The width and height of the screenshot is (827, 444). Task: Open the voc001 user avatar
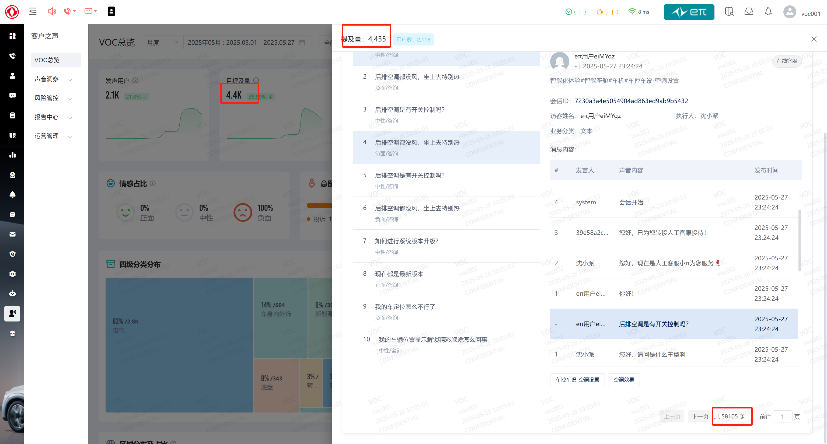coord(790,12)
